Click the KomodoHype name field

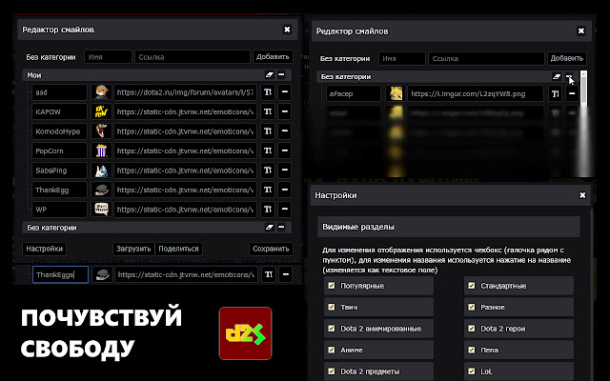(x=59, y=131)
